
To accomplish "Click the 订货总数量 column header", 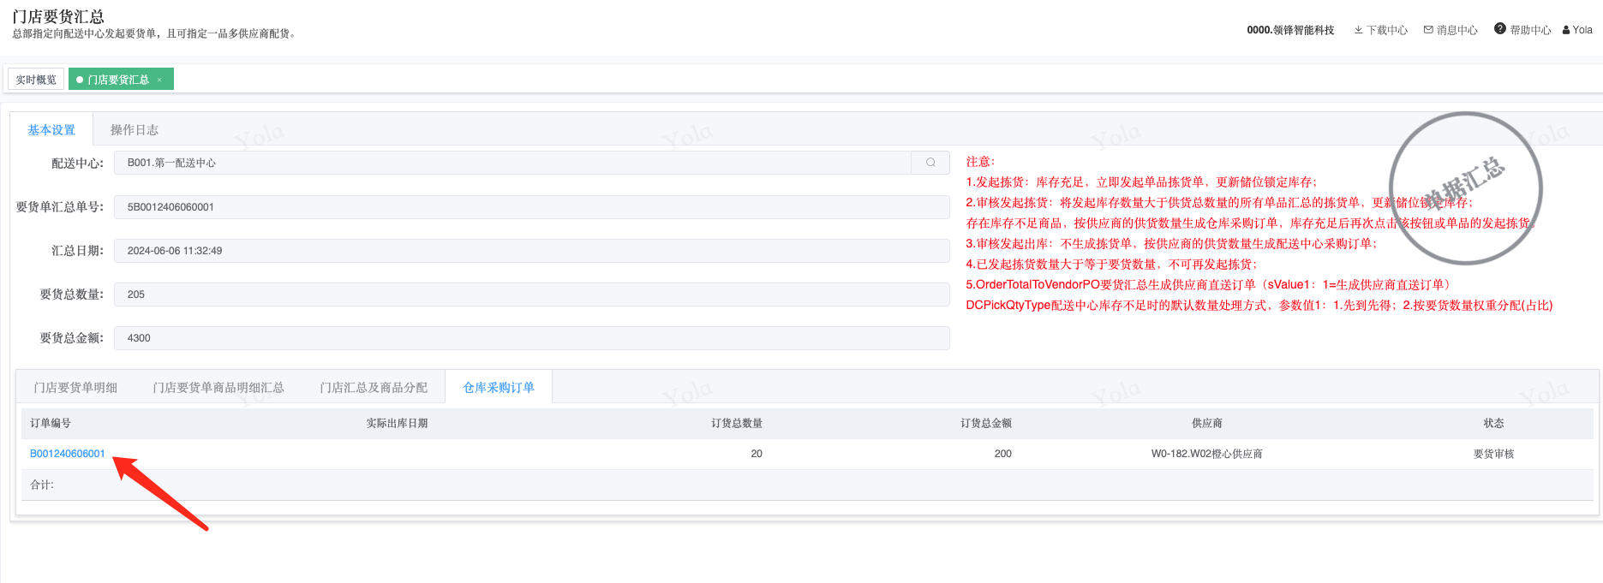I will coord(737,424).
